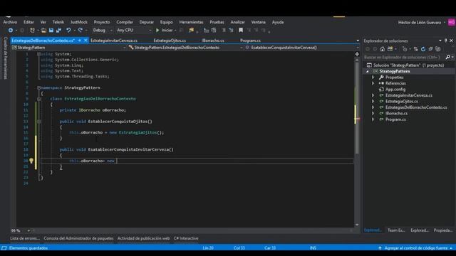
Task: Click the decrease indent toolbar icon
Action: coord(224,30)
